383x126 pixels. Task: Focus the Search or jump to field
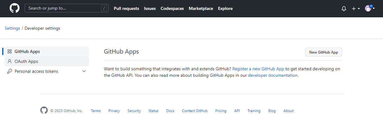(67, 8)
